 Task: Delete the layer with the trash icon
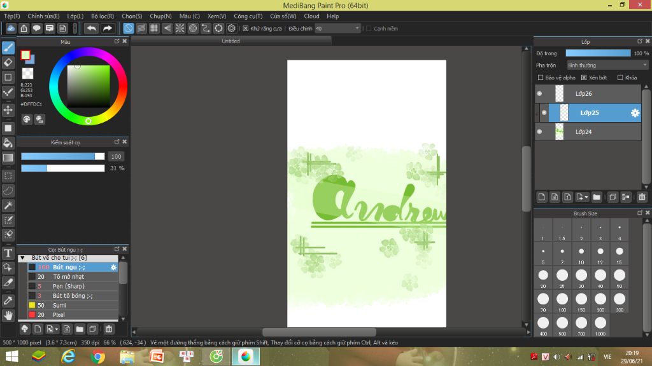642,197
